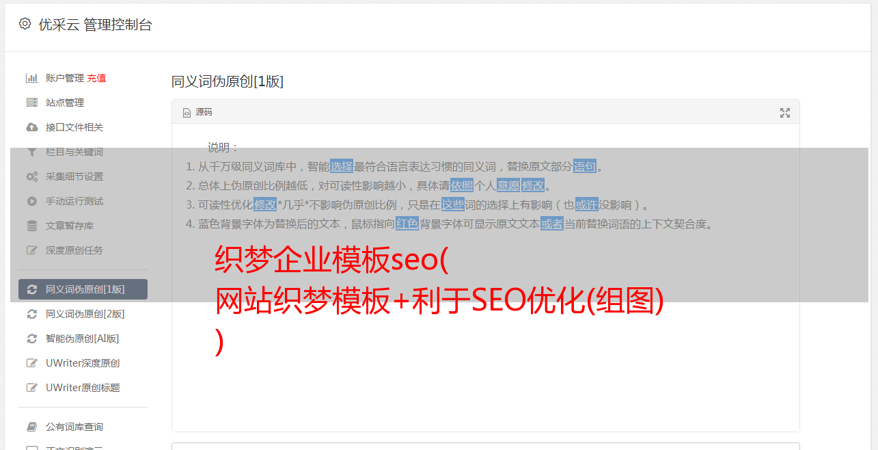This screenshot has height=450, width=878.
Task: Click the 站点管理 server icon
Action: [31, 103]
